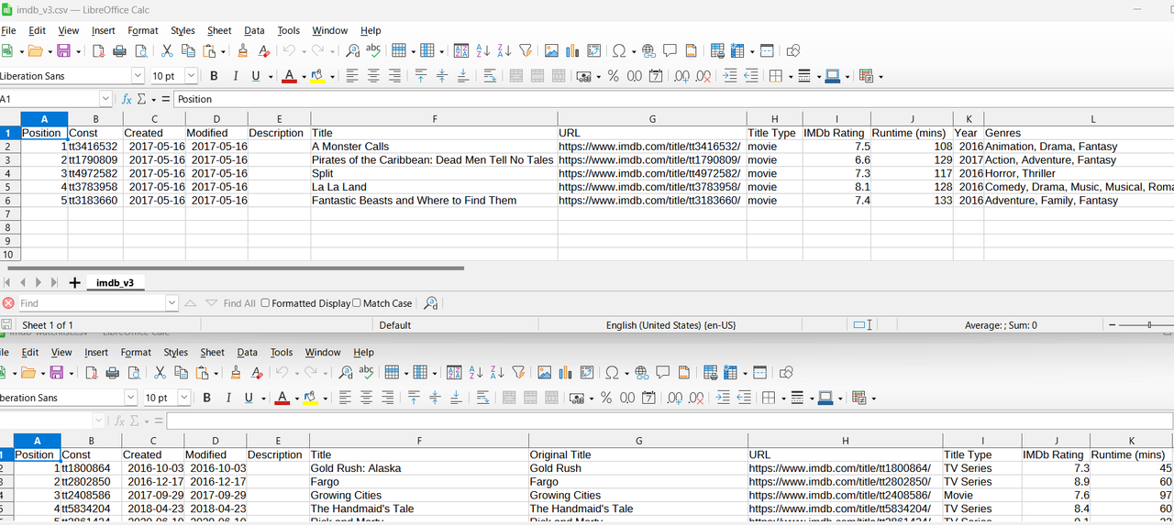Click Find Previous arrow in Find bar
The image size is (1174, 525).
(x=191, y=303)
